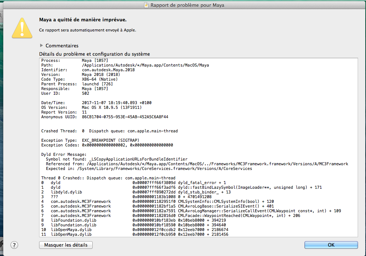Screen dimensions: 366x256
Task: Click frame 4 'CMLSystemInfo::CMLSystemInfo(bool)'
Action: click(x=157, y=201)
